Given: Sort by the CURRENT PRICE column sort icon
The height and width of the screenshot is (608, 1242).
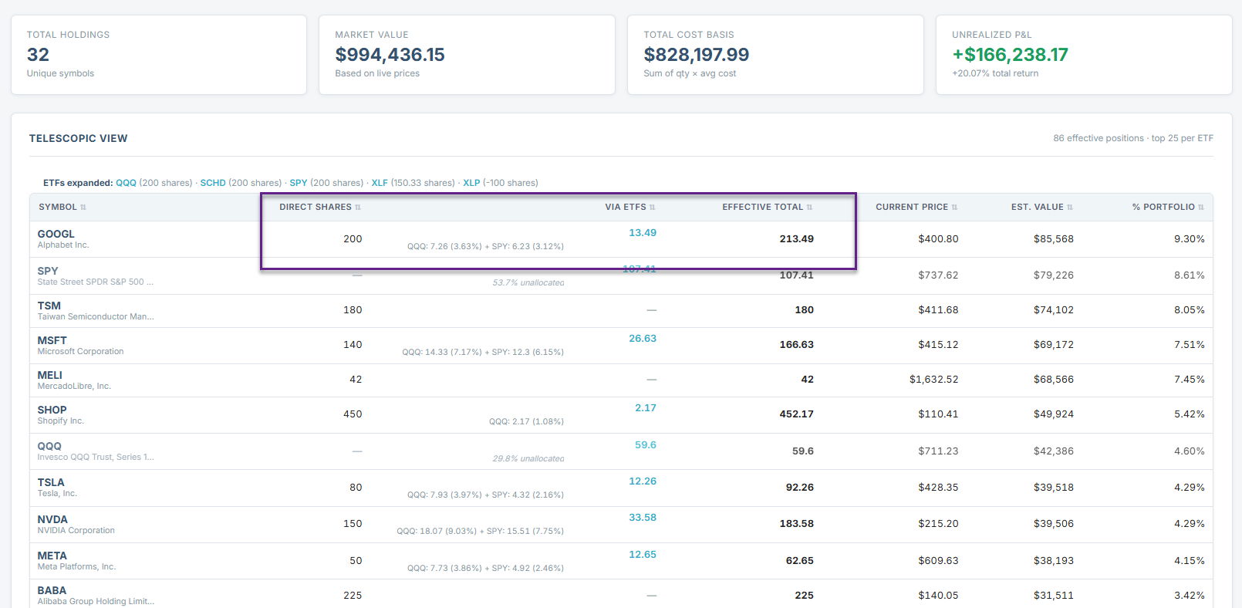Looking at the screenshot, I should [954, 208].
